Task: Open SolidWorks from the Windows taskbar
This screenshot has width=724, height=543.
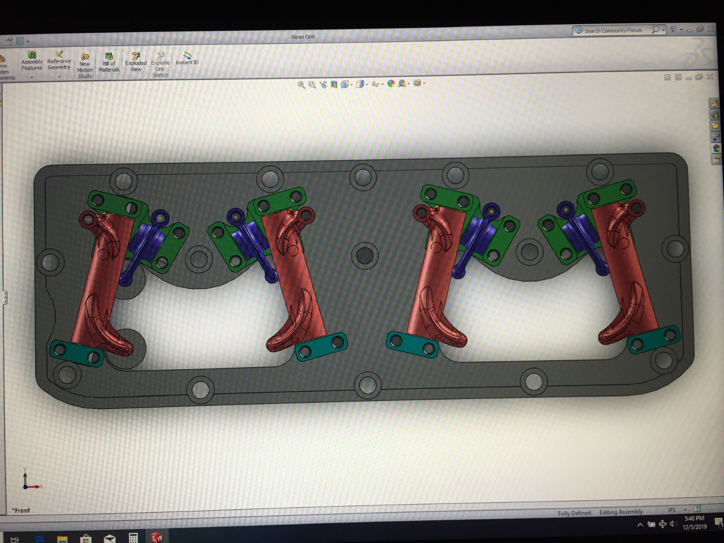Action: coord(157,538)
